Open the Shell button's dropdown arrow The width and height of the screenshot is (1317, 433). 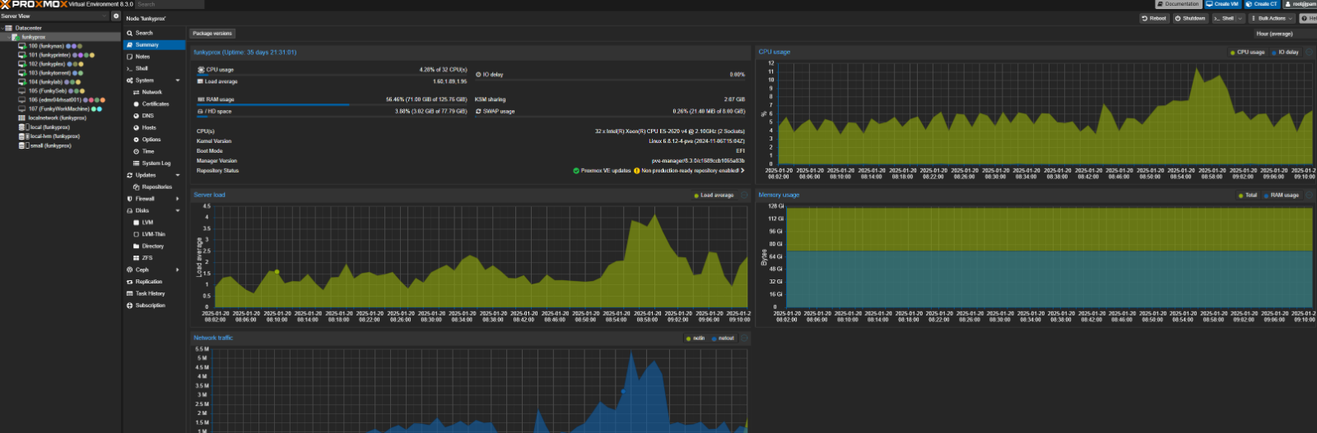coord(1240,18)
